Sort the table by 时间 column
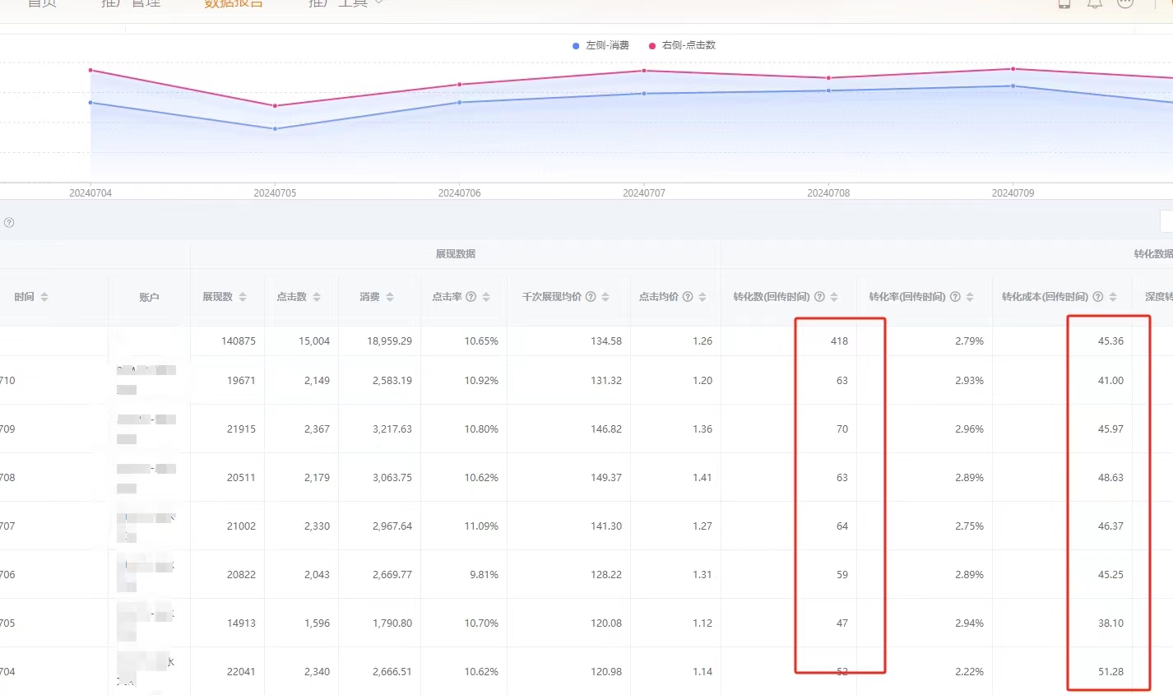Viewport: 1173px width, 695px height. pos(44,297)
